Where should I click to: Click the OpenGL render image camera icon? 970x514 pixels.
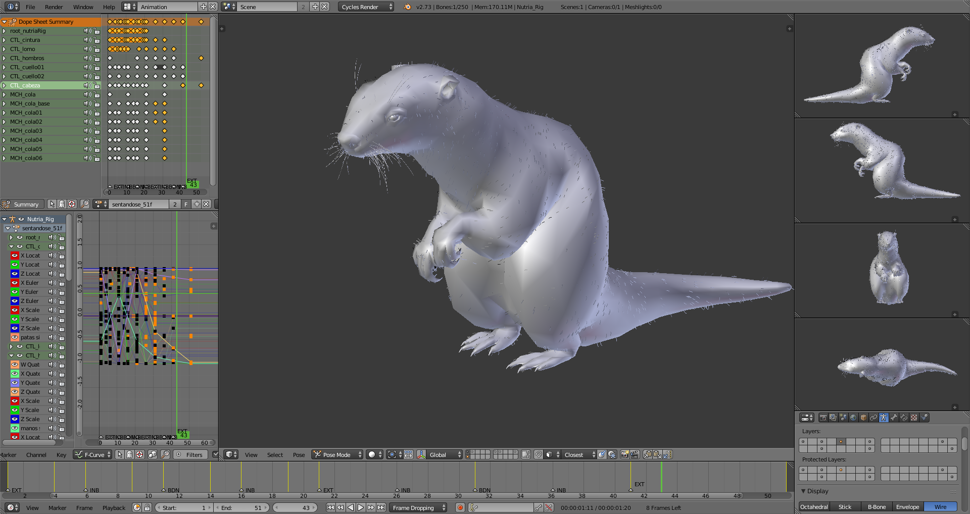pyautogui.click(x=624, y=454)
